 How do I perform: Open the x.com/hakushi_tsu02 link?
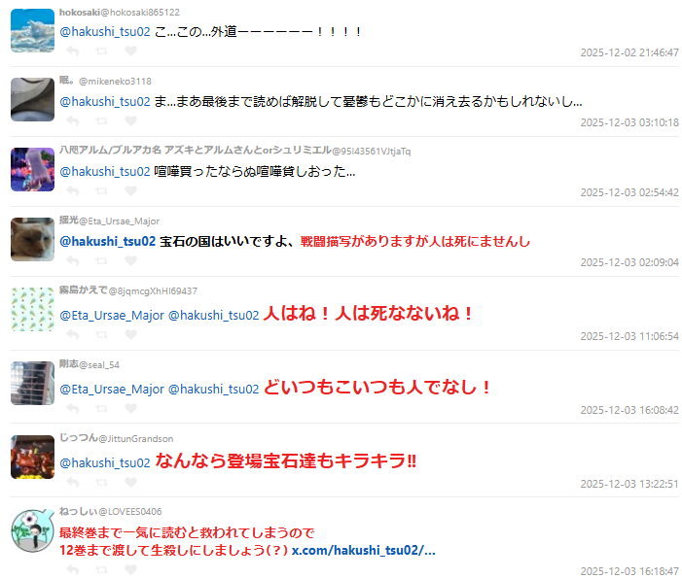[363, 550]
